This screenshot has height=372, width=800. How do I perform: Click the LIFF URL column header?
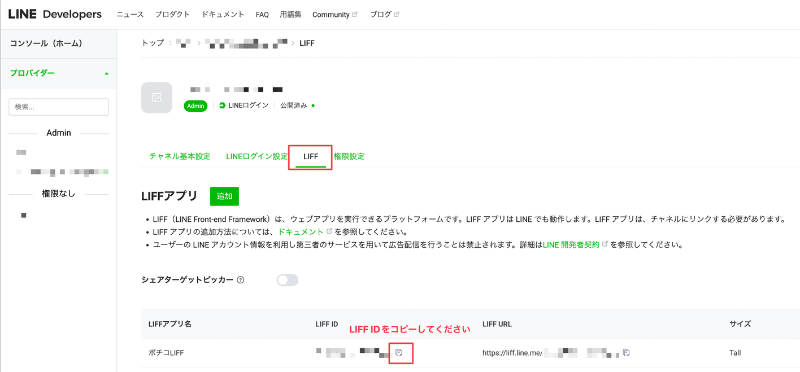point(497,324)
